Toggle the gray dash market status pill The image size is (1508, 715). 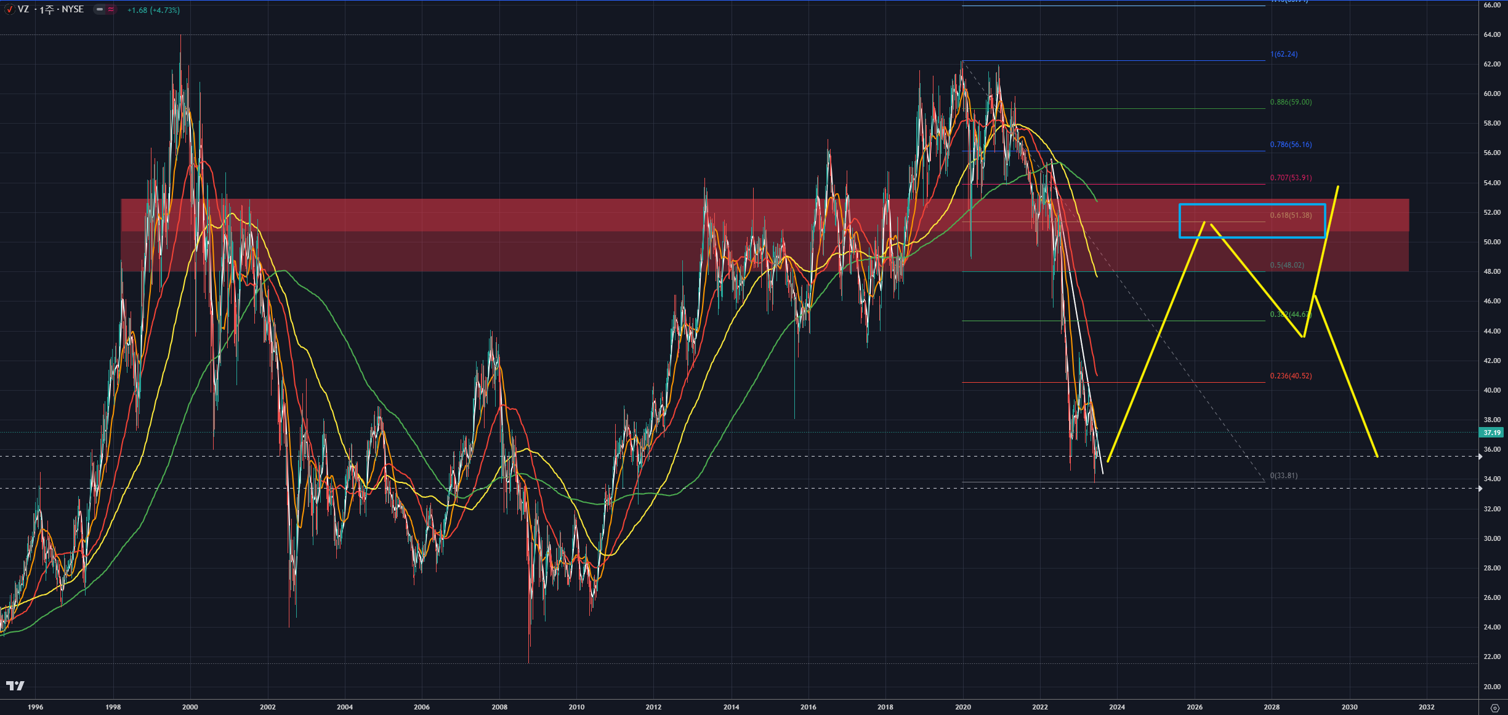point(100,9)
